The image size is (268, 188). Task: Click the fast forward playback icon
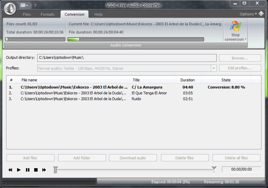coord(44,170)
